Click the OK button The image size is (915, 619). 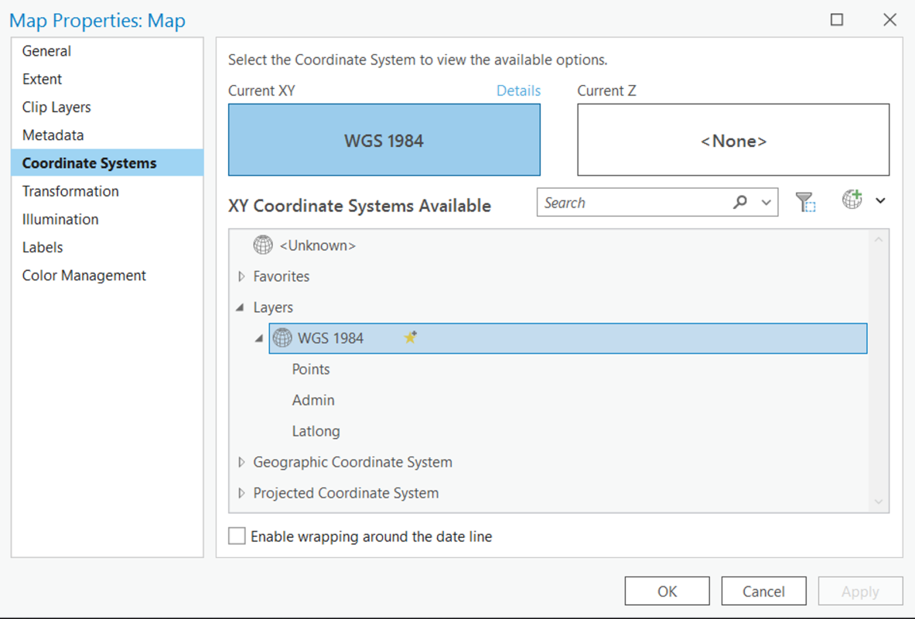(x=667, y=590)
